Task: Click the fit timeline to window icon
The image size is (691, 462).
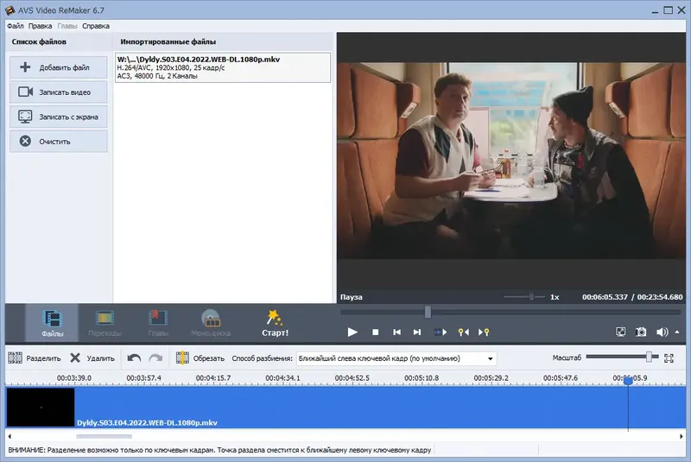Action: click(669, 358)
